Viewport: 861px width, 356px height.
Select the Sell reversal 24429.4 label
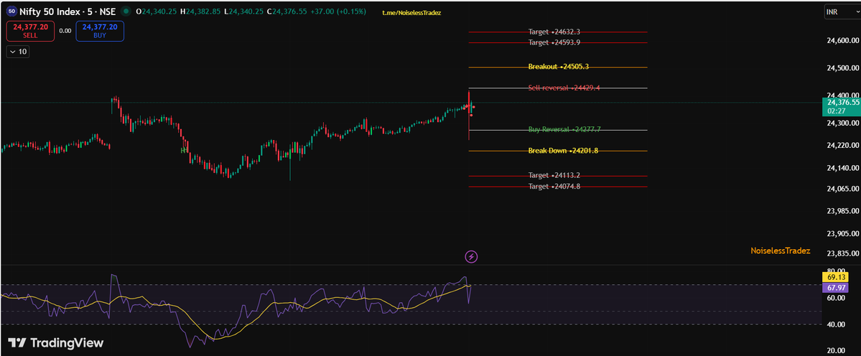(564, 88)
